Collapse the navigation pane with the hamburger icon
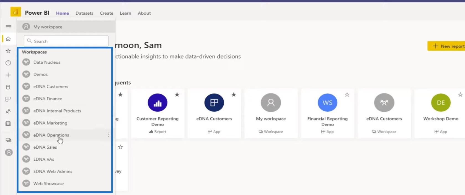 tap(9, 27)
